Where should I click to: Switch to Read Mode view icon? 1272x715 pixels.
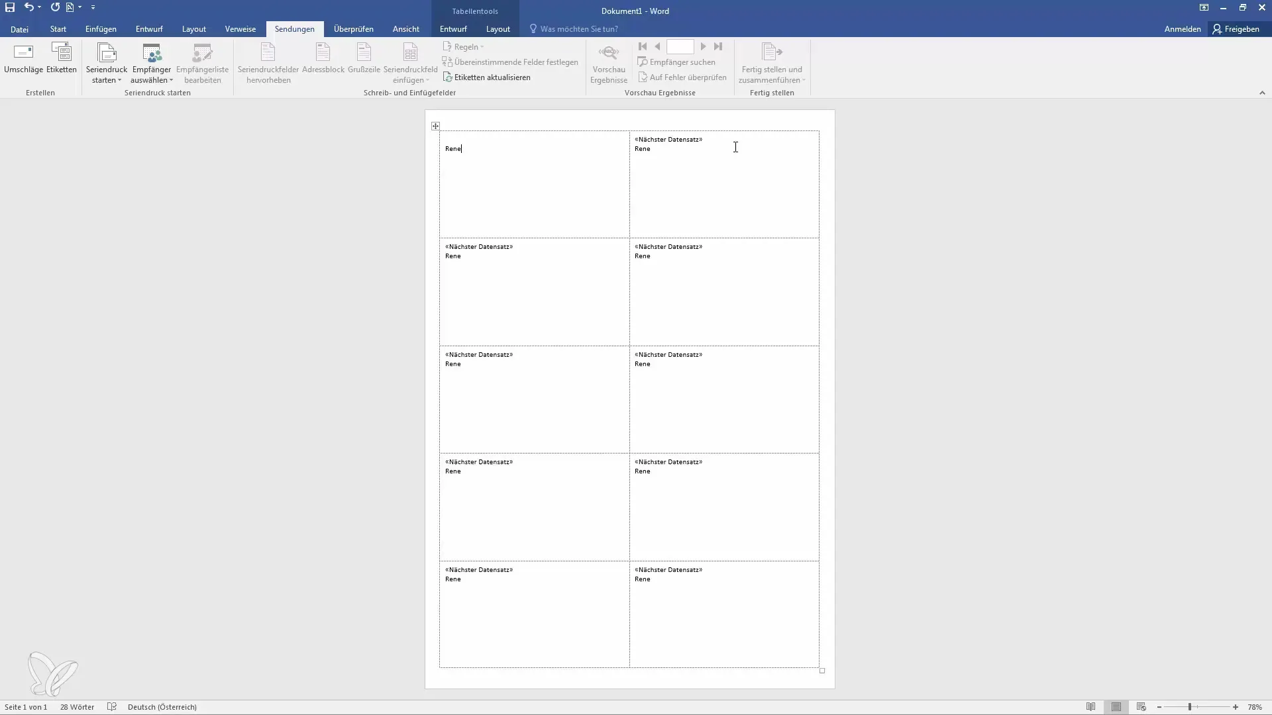[x=1090, y=707]
